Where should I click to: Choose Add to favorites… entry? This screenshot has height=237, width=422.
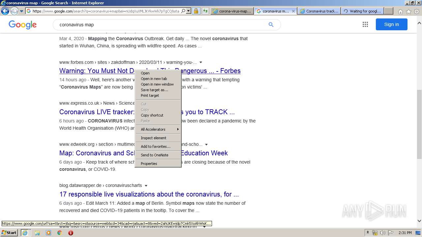158,146
